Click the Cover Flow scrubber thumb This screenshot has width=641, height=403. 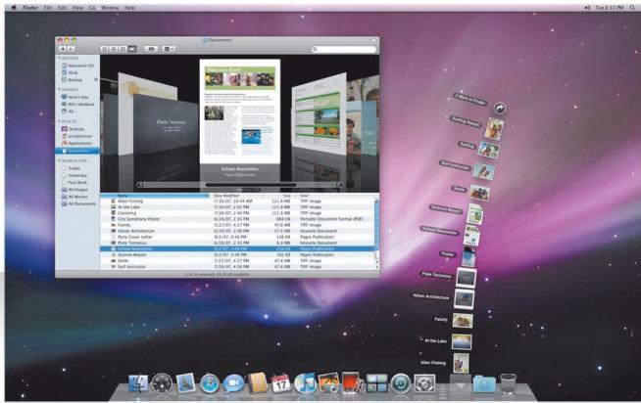(x=251, y=185)
